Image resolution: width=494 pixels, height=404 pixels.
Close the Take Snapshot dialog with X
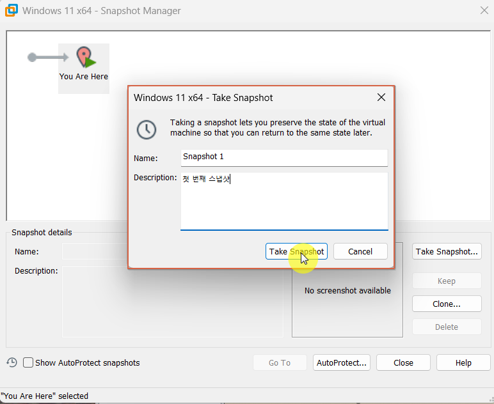point(381,97)
